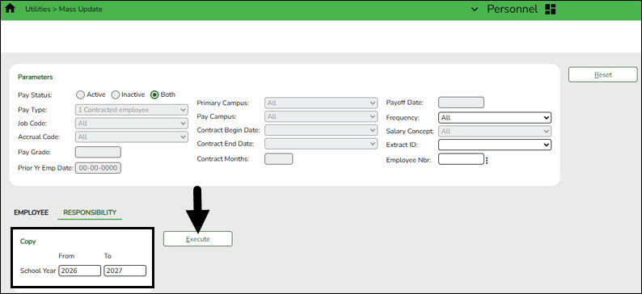Go to the Home icon
The image size is (642, 294).
point(10,9)
